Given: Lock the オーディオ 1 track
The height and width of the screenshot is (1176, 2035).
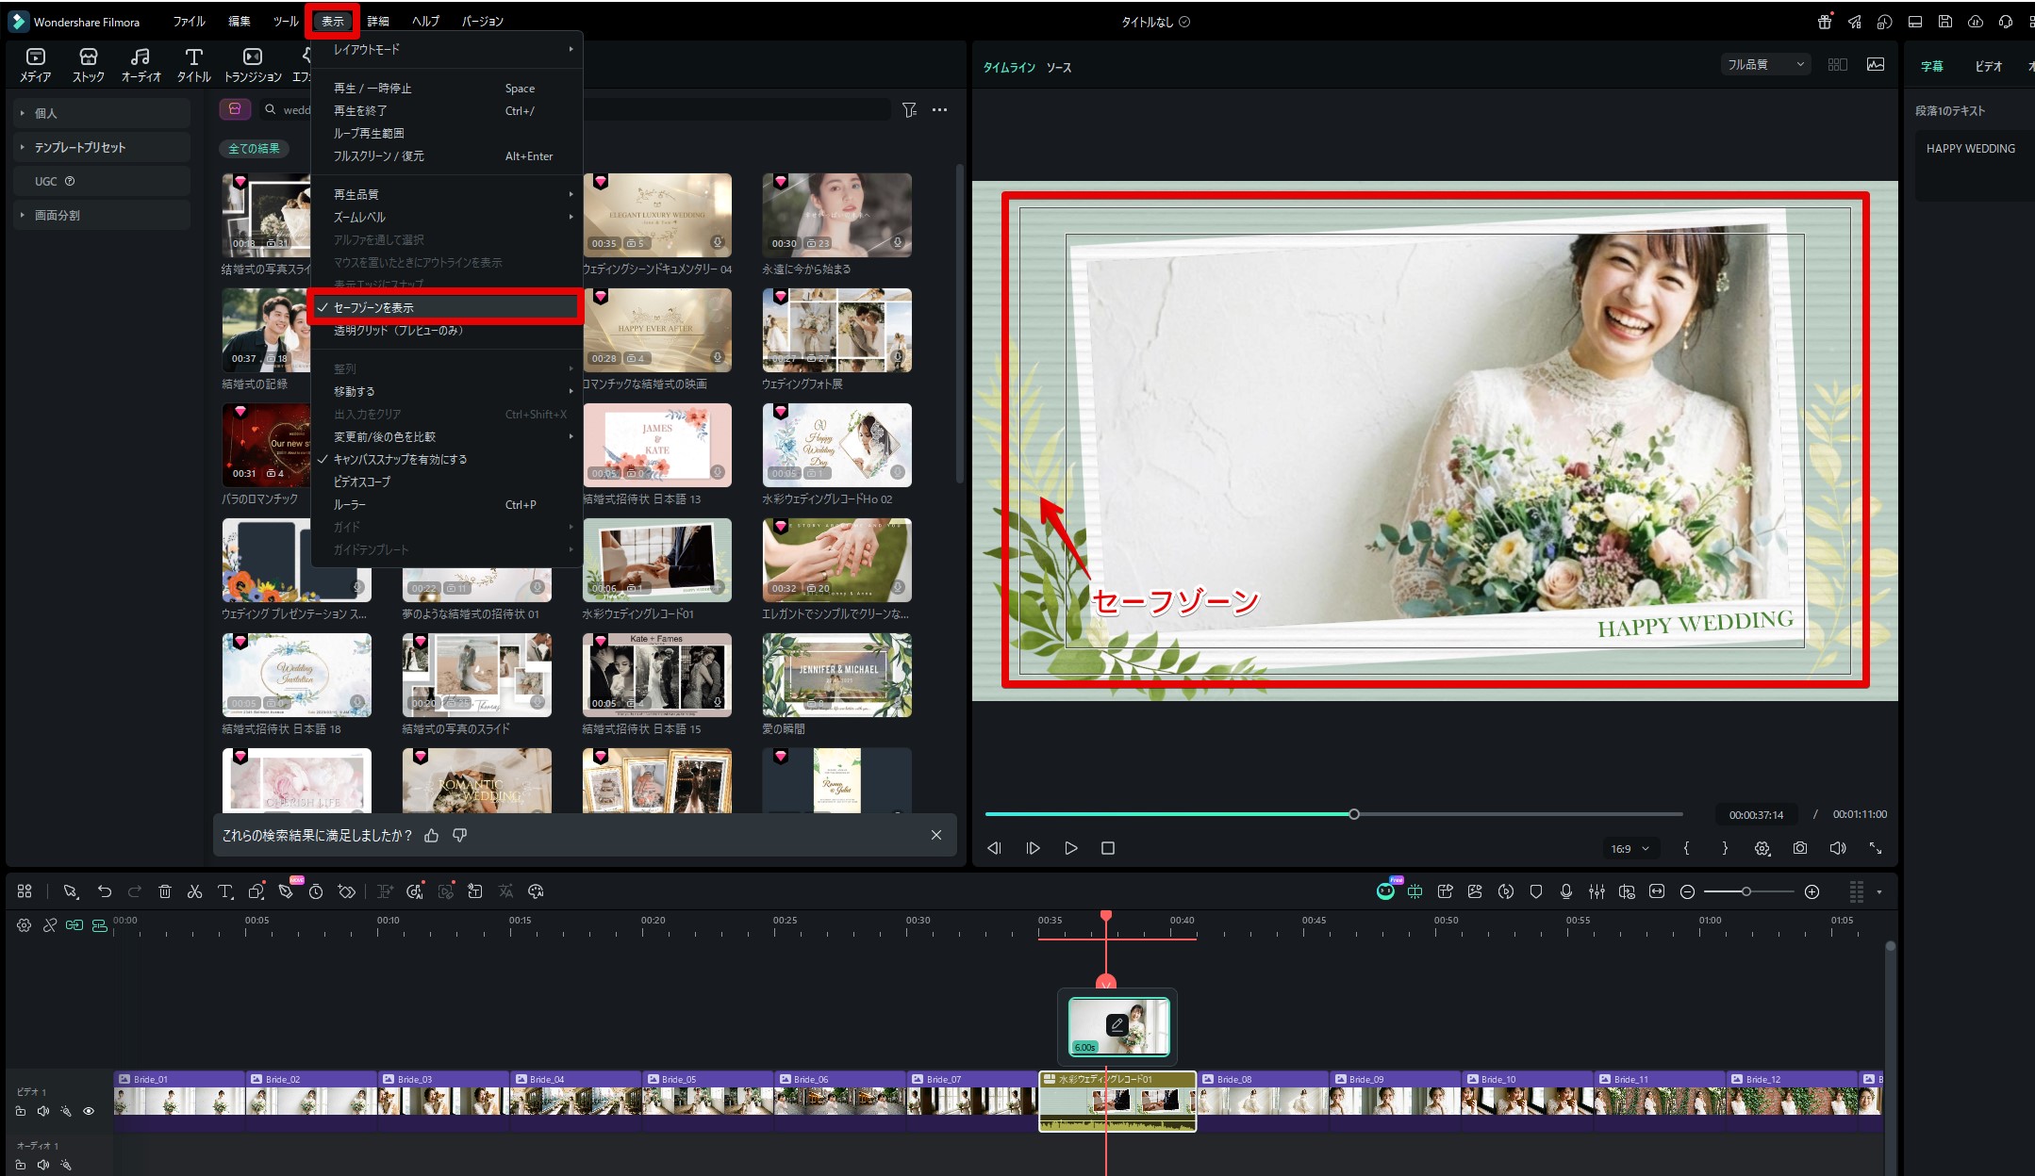Looking at the screenshot, I should coord(21,1165).
